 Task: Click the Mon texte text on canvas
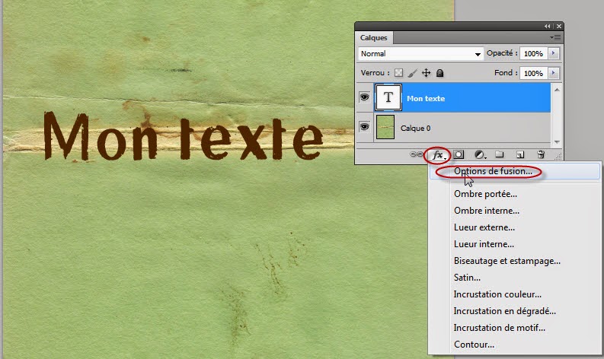(x=183, y=136)
